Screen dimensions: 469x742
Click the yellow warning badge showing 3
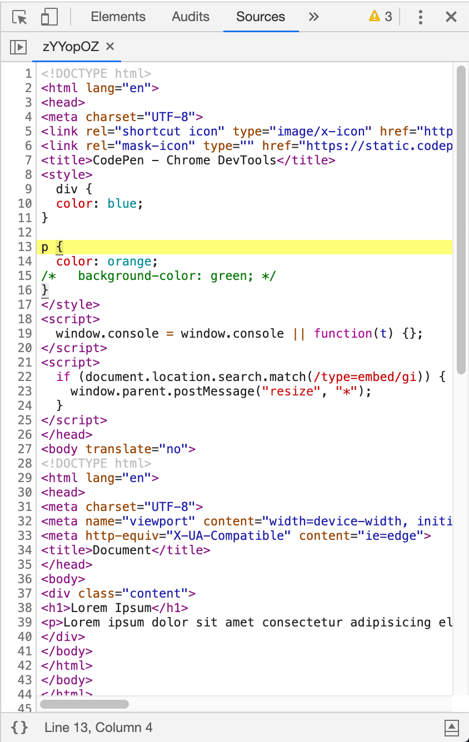pyautogui.click(x=380, y=17)
